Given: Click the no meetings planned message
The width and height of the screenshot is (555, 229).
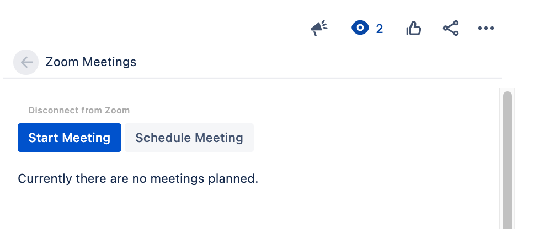Looking at the screenshot, I should pos(138,178).
